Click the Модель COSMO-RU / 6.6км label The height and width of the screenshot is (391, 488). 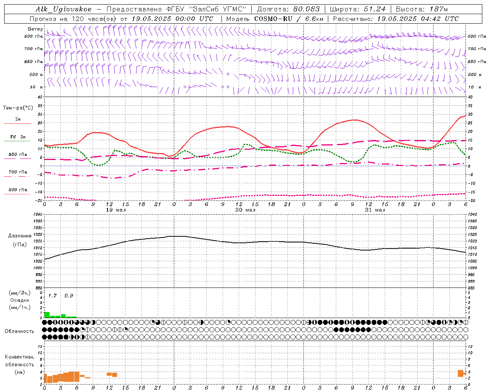(x=274, y=19)
